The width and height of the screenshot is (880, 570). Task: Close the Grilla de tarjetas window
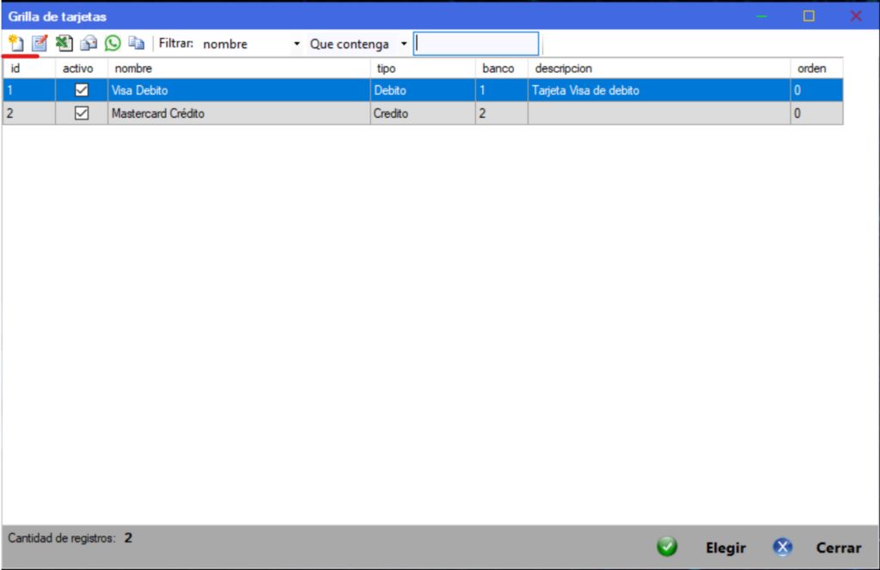click(x=856, y=15)
